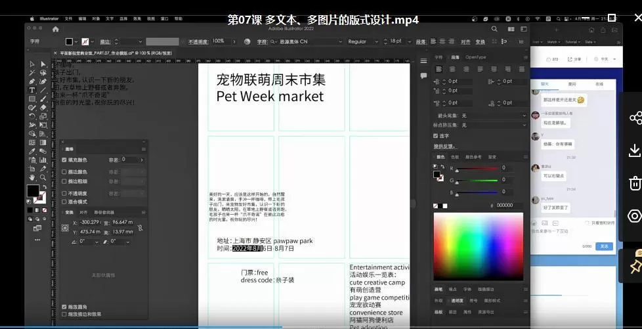Click the trash icon in player sidebar
642x329 pixels.
(x=635, y=183)
